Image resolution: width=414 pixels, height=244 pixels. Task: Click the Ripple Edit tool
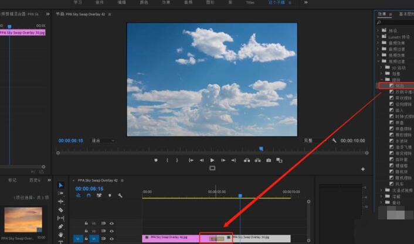pyautogui.click(x=61, y=201)
